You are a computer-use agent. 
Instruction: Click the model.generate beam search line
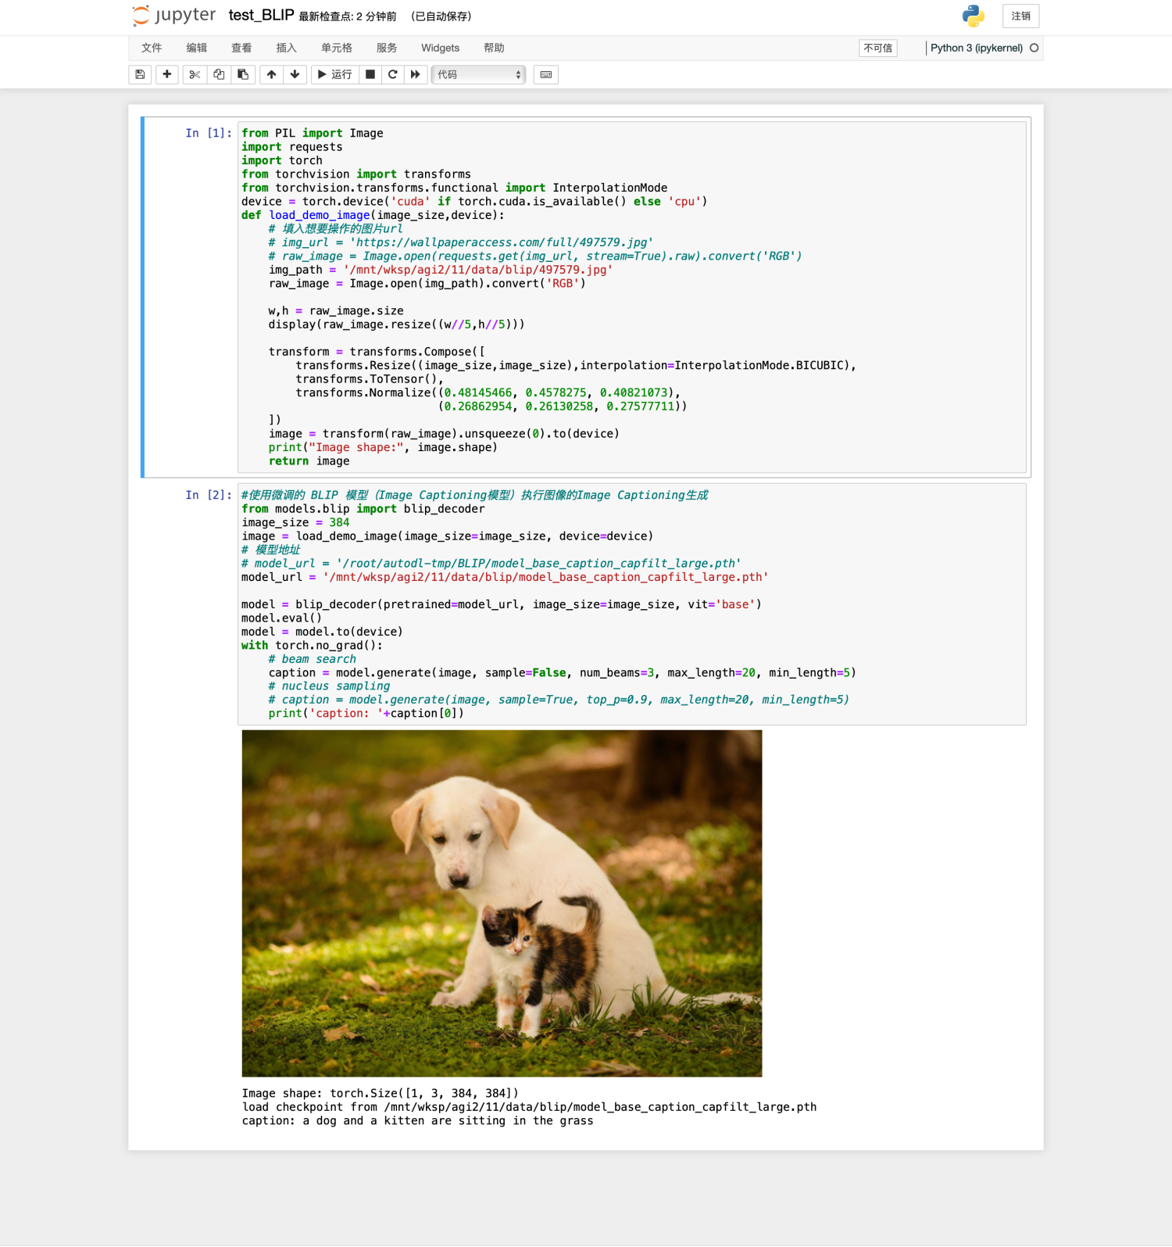tap(563, 672)
